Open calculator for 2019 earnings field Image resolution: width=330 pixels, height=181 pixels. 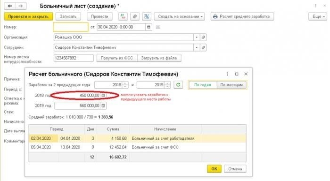(x=103, y=106)
